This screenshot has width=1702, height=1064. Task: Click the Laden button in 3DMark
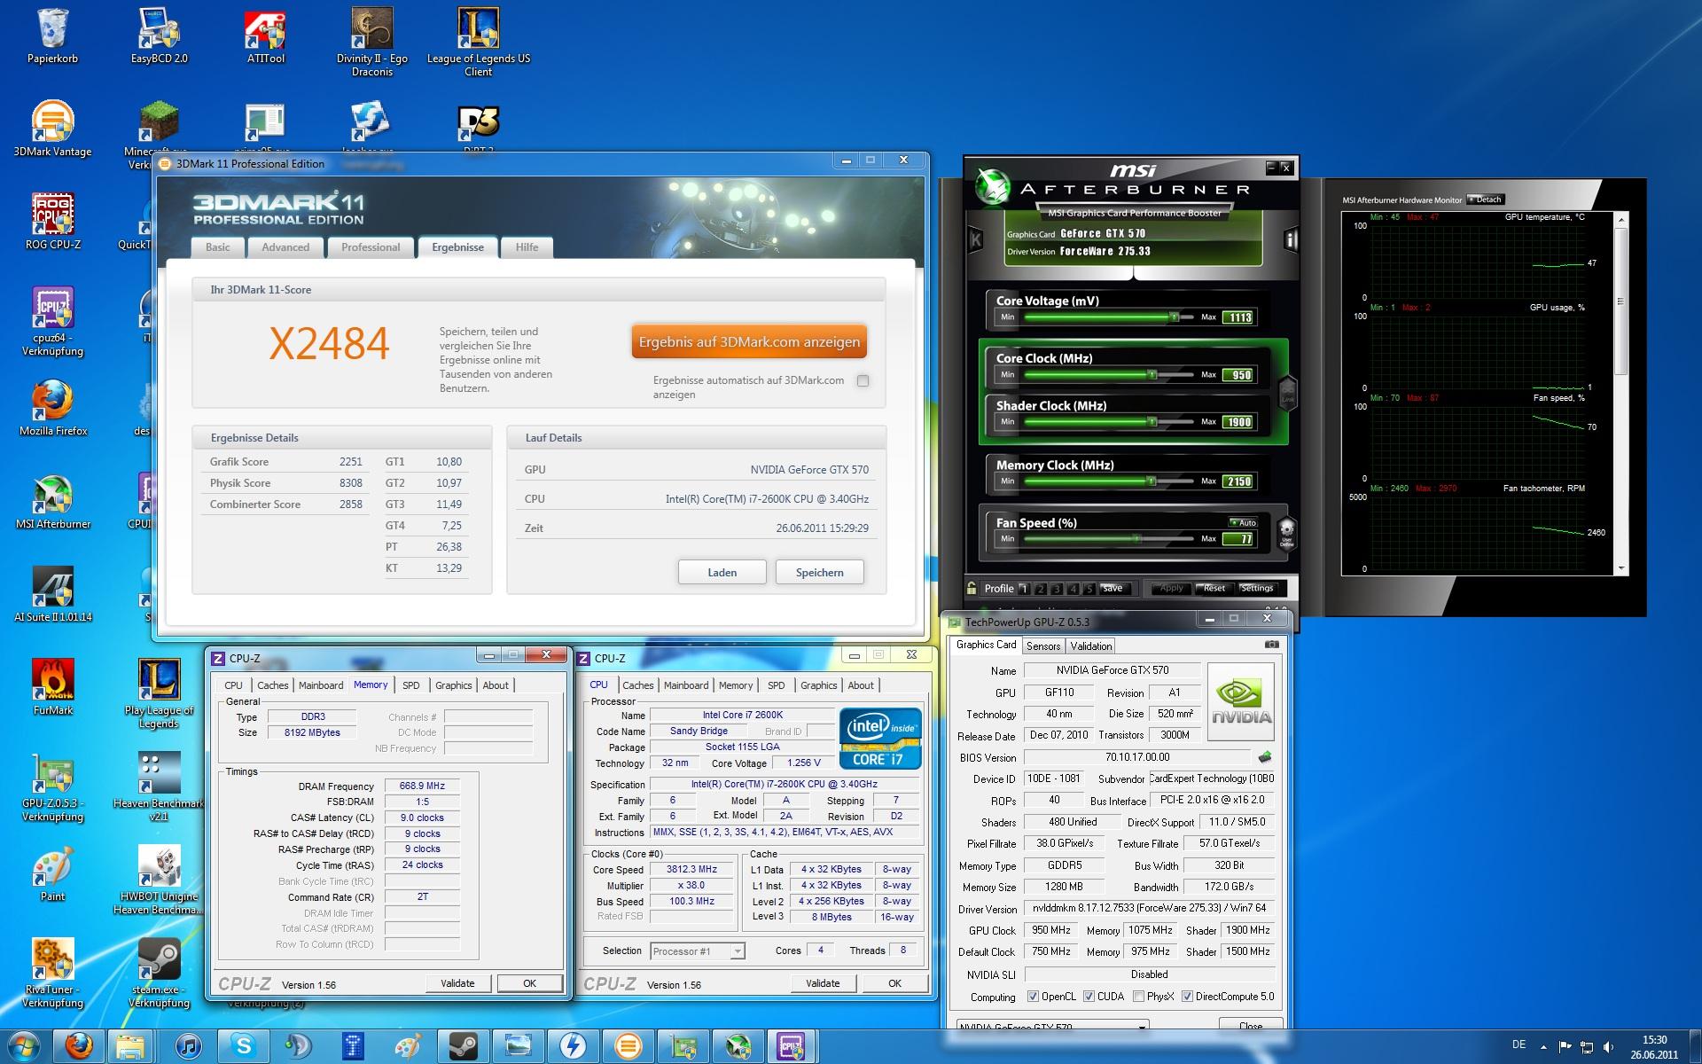coord(722,572)
